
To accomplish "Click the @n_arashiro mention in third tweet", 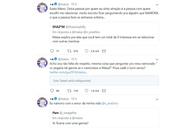I will 110,103.
